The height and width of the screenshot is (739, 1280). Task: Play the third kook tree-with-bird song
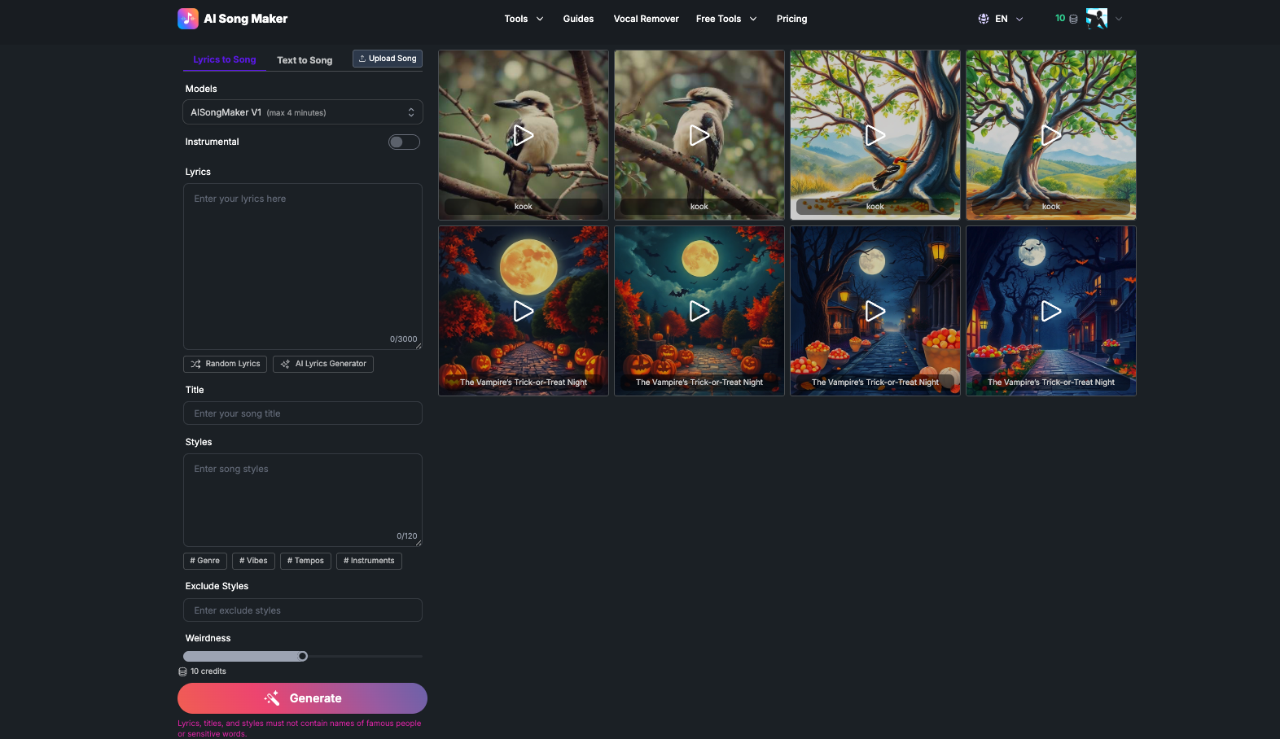875,135
